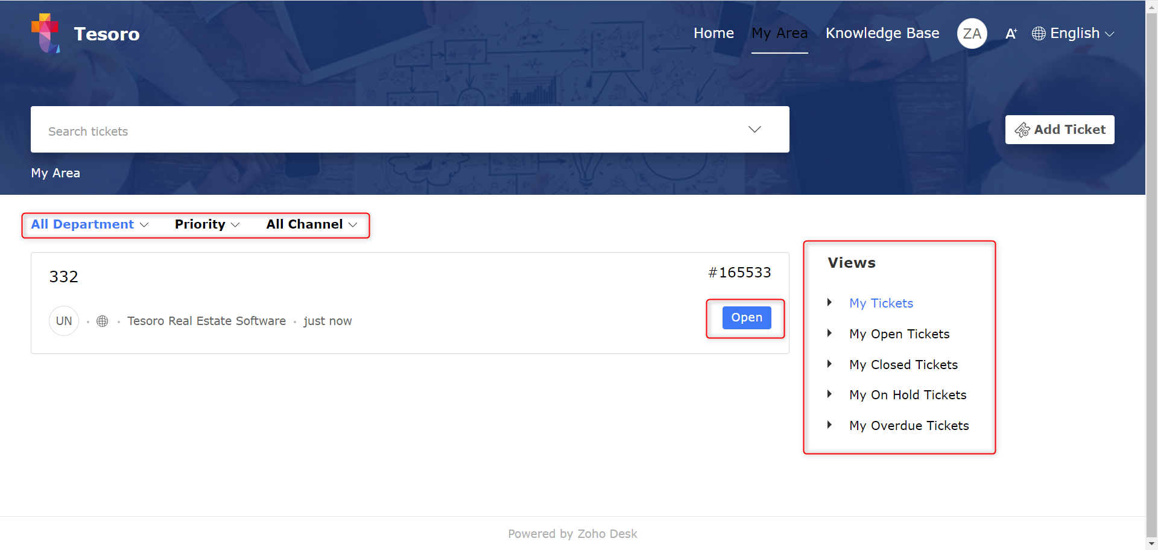Click the scrollbar down arrow
Image resolution: width=1158 pixels, height=550 pixels.
click(x=1152, y=544)
